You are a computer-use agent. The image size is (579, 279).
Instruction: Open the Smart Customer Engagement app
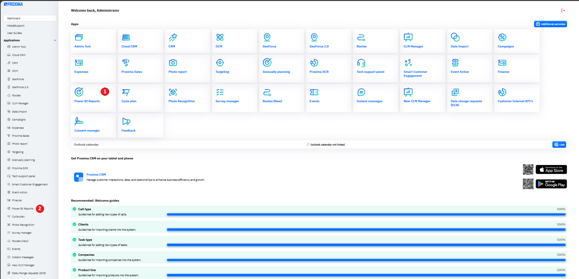pyautogui.click(x=422, y=68)
